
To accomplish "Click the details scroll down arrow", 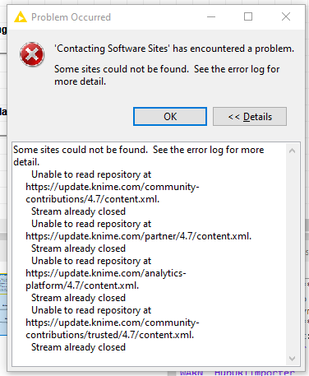I will (292, 359).
